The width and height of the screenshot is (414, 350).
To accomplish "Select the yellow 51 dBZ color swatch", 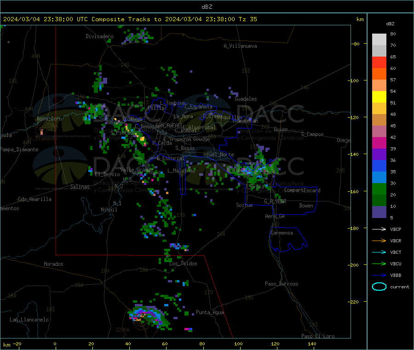I will [x=379, y=97].
